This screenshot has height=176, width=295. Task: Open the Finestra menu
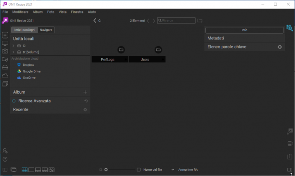click(x=77, y=12)
